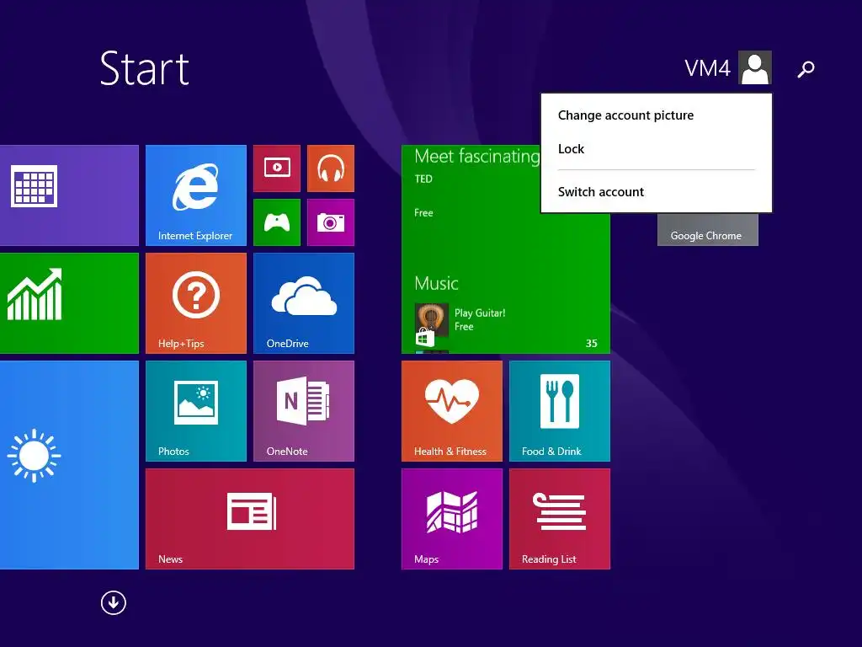
Task: Open the Maps tile
Action: 452,519
